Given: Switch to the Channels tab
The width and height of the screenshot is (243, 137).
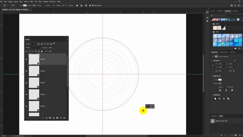Looking at the screenshot, I should coord(214,116).
